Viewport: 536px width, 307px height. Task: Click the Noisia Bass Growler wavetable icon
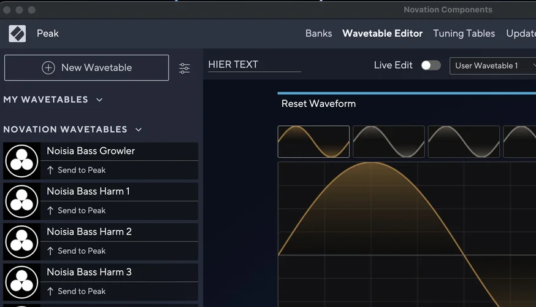click(21, 161)
